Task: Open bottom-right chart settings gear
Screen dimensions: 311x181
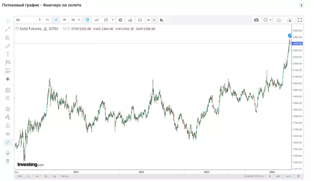Action: (298, 176)
